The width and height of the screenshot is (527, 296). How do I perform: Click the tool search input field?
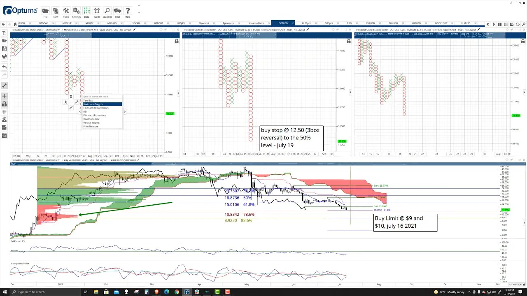102,97
